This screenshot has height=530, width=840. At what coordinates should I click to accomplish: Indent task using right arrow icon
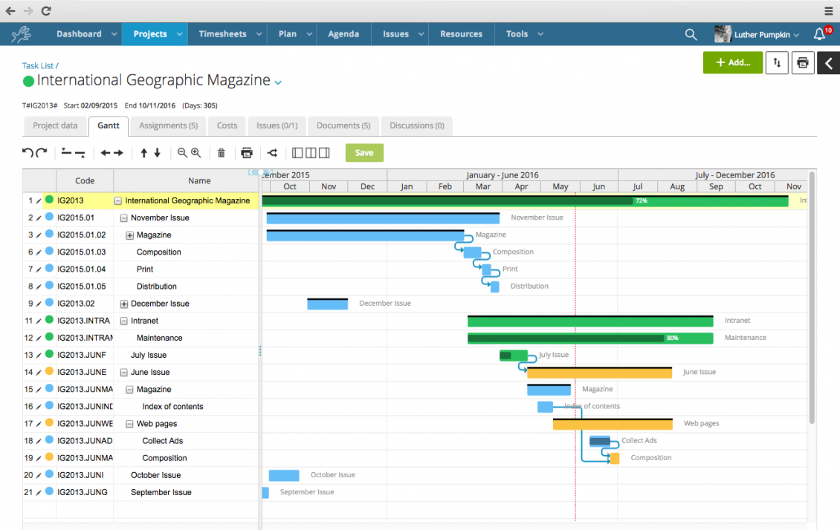[118, 153]
